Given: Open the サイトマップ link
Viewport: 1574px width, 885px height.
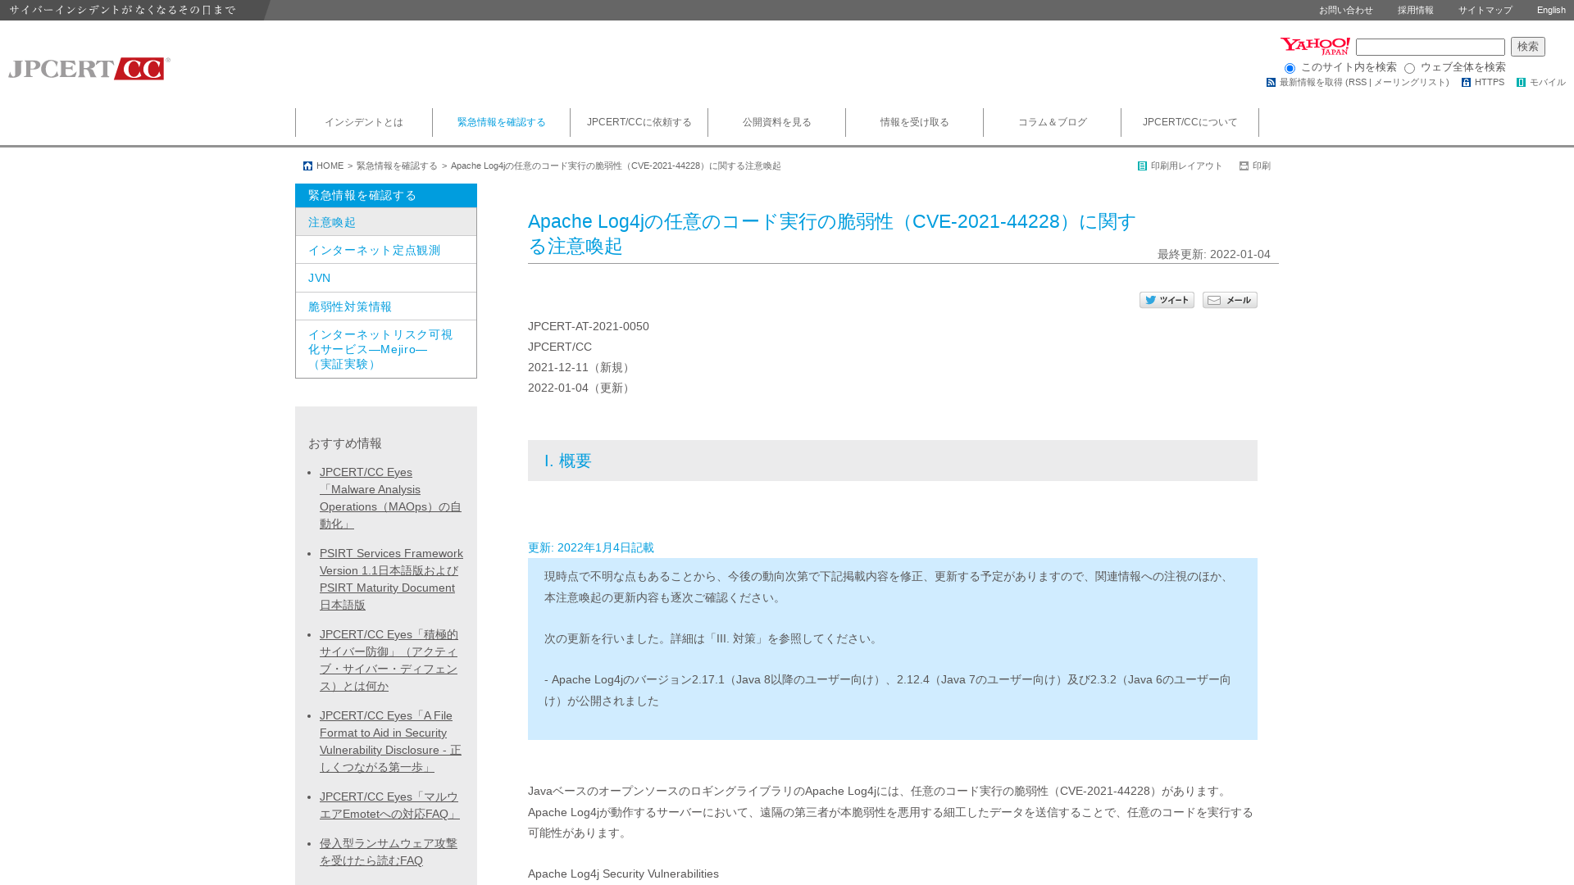Looking at the screenshot, I should click(1485, 11).
